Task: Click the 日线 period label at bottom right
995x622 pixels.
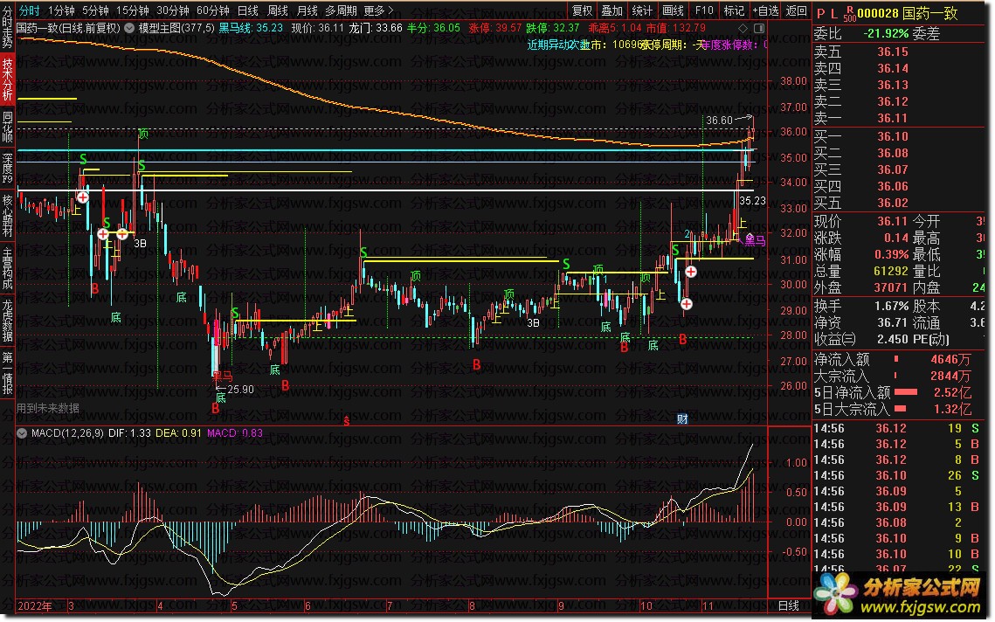Action: point(788,606)
